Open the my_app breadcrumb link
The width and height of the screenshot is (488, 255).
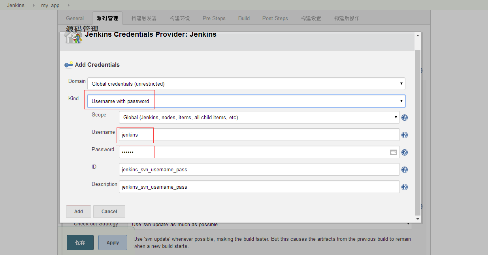coord(50,6)
